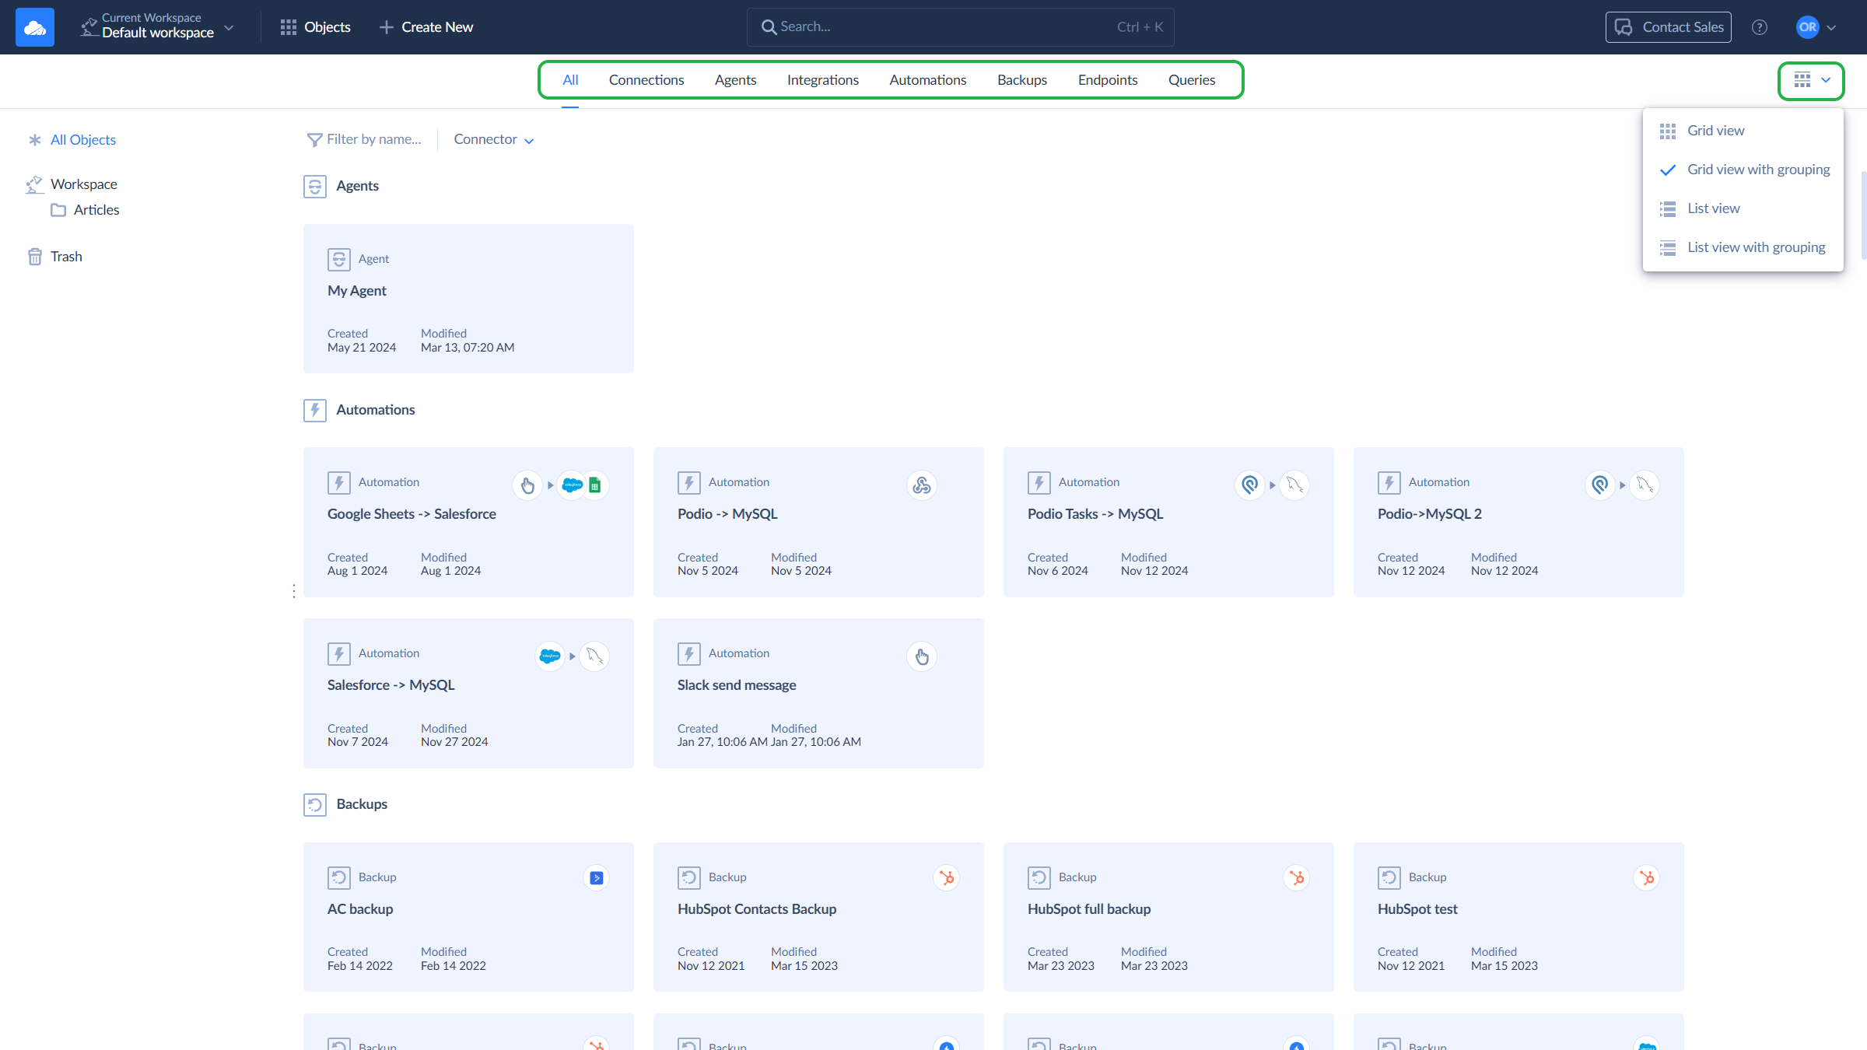Open the help question mark icon
The width and height of the screenshot is (1867, 1050).
pos(1760,27)
